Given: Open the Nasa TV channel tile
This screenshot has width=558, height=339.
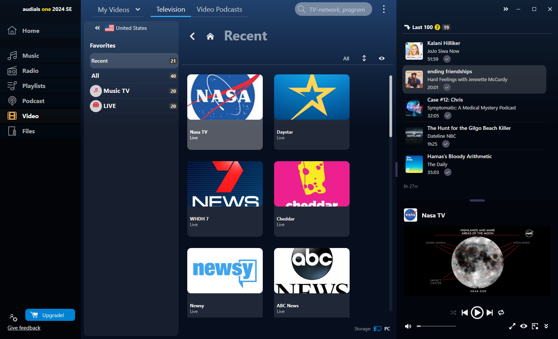Looking at the screenshot, I should (x=225, y=112).
